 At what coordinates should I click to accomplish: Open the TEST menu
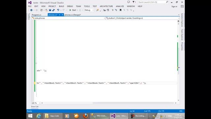click(x=95, y=6)
